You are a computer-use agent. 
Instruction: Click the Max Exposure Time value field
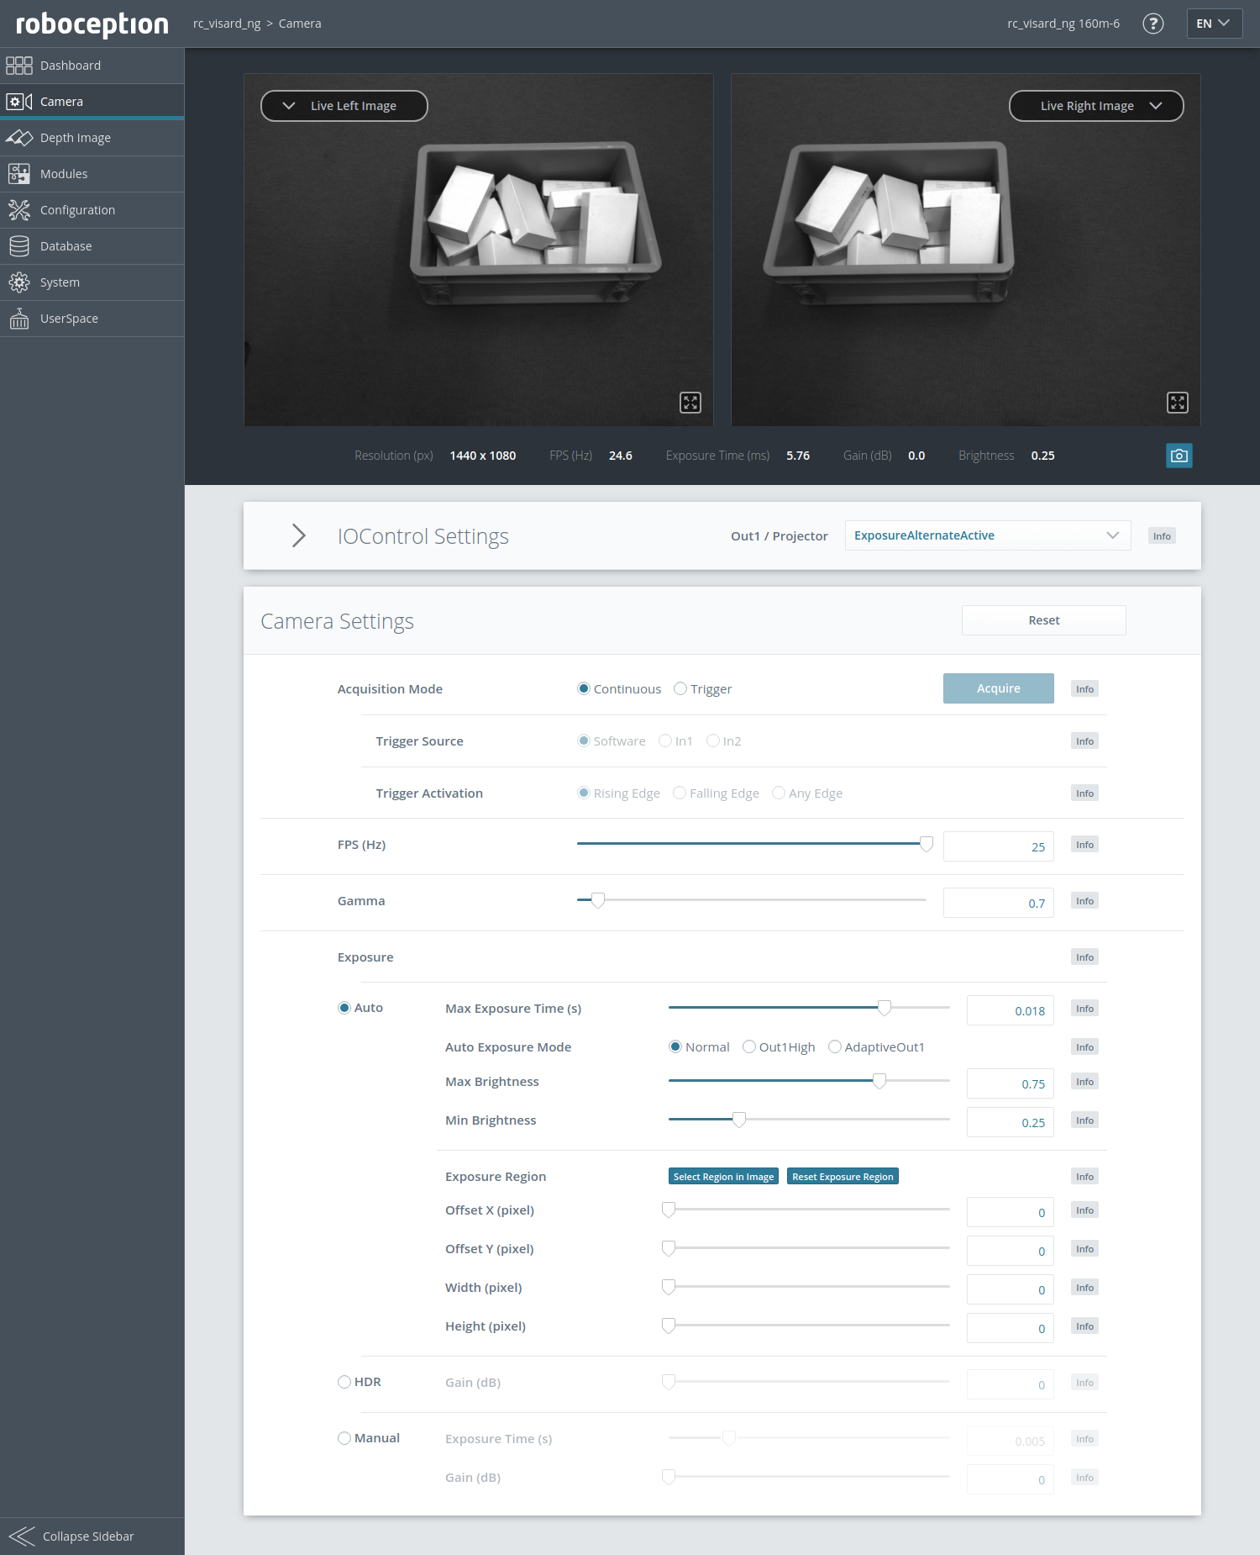tap(1011, 1010)
